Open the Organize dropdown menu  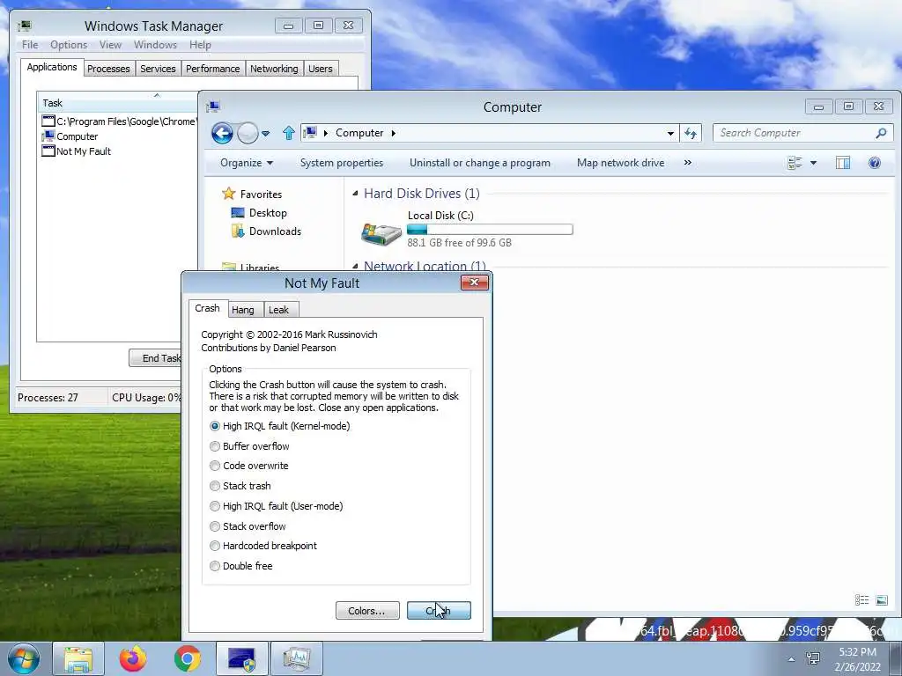coord(247,163)
